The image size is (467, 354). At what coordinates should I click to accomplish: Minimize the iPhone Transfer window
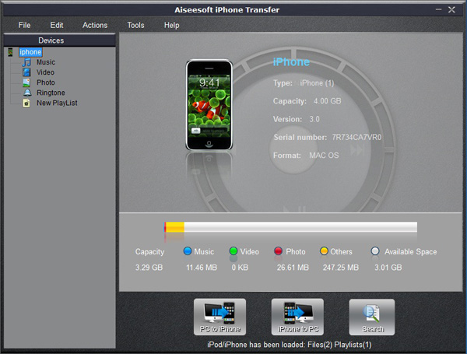(x=438, y=9)
